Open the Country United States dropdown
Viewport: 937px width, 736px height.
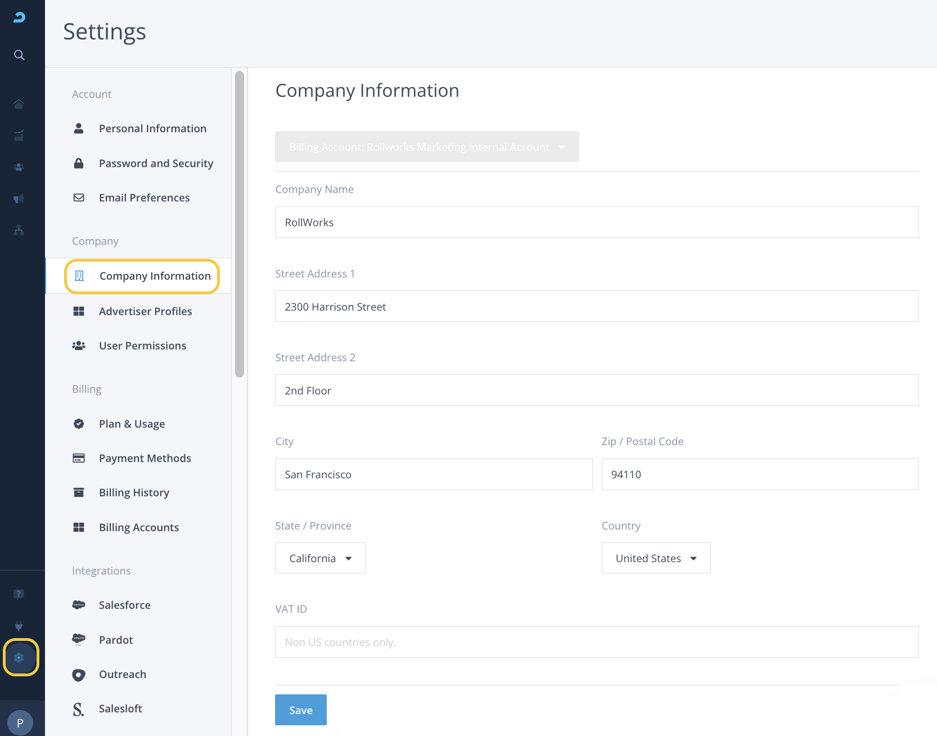coord(656,558)
